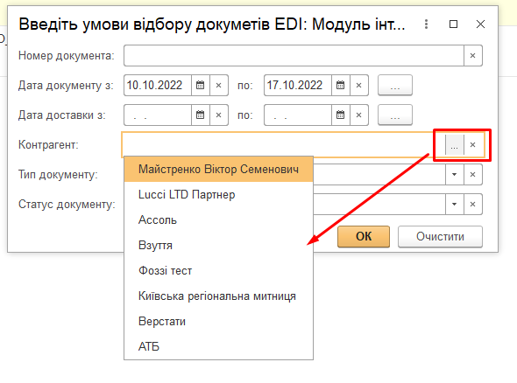Open calendar for delivery start date
The image size is (517, 383).
click(x=200, y=115)
